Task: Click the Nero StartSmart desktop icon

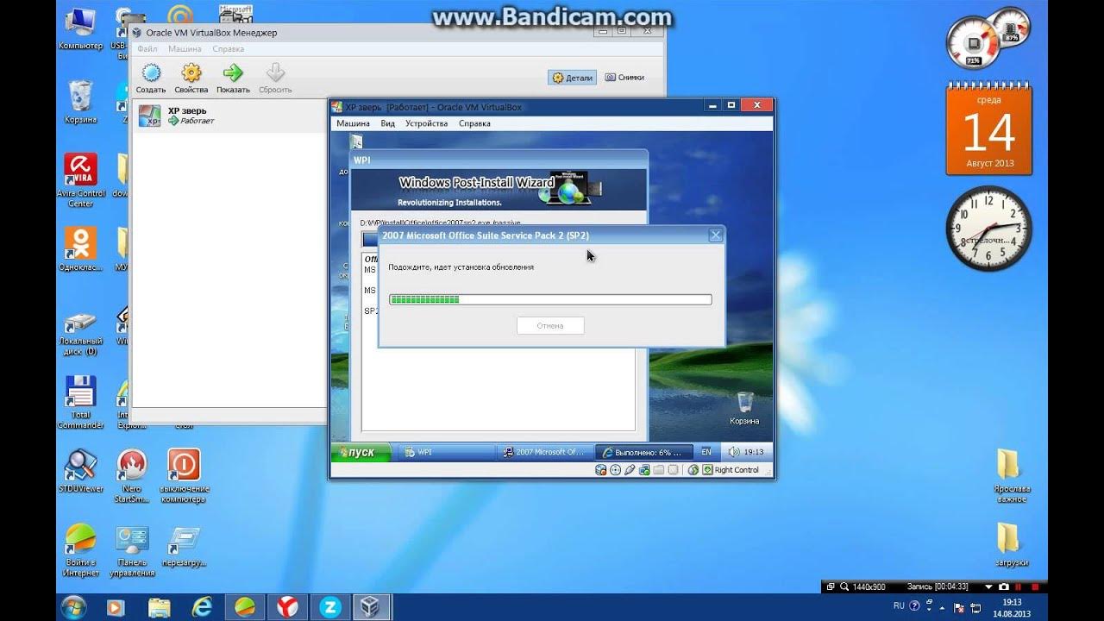Action: (x=132, y=476)
